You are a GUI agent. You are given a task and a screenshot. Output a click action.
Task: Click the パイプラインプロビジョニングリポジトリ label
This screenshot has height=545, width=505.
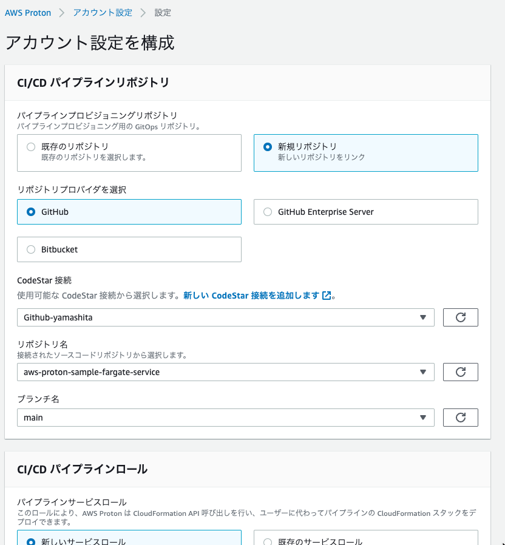[x=97, y=115]
